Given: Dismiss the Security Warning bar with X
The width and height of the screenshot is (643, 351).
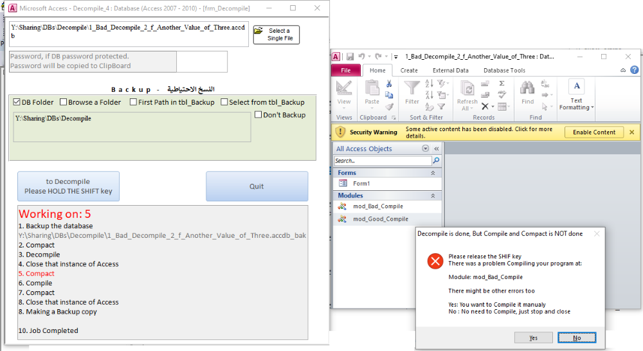Looking at the screenshot, I should pyautogui.click(x=632, y=132).
